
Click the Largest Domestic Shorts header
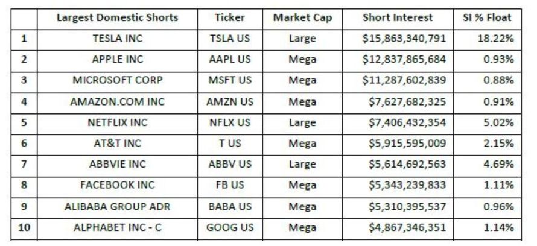click(x=117, y=19)
